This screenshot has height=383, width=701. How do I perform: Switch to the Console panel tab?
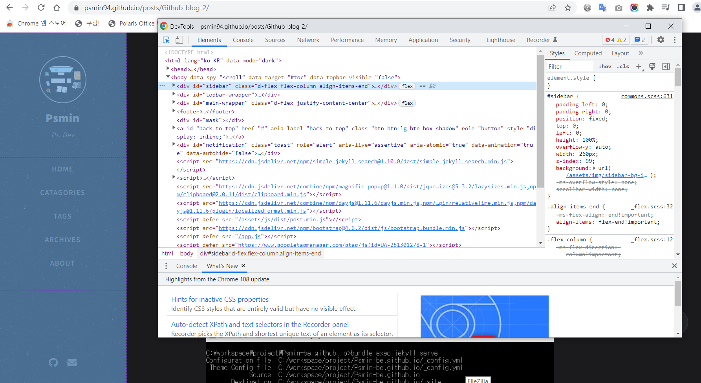243,40
